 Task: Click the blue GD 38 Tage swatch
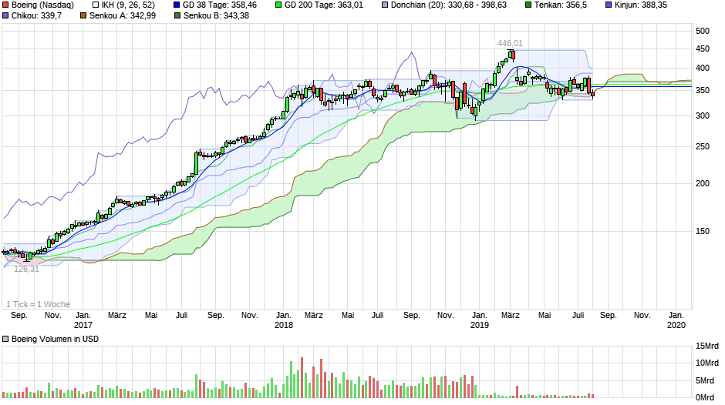pos(177,5)
